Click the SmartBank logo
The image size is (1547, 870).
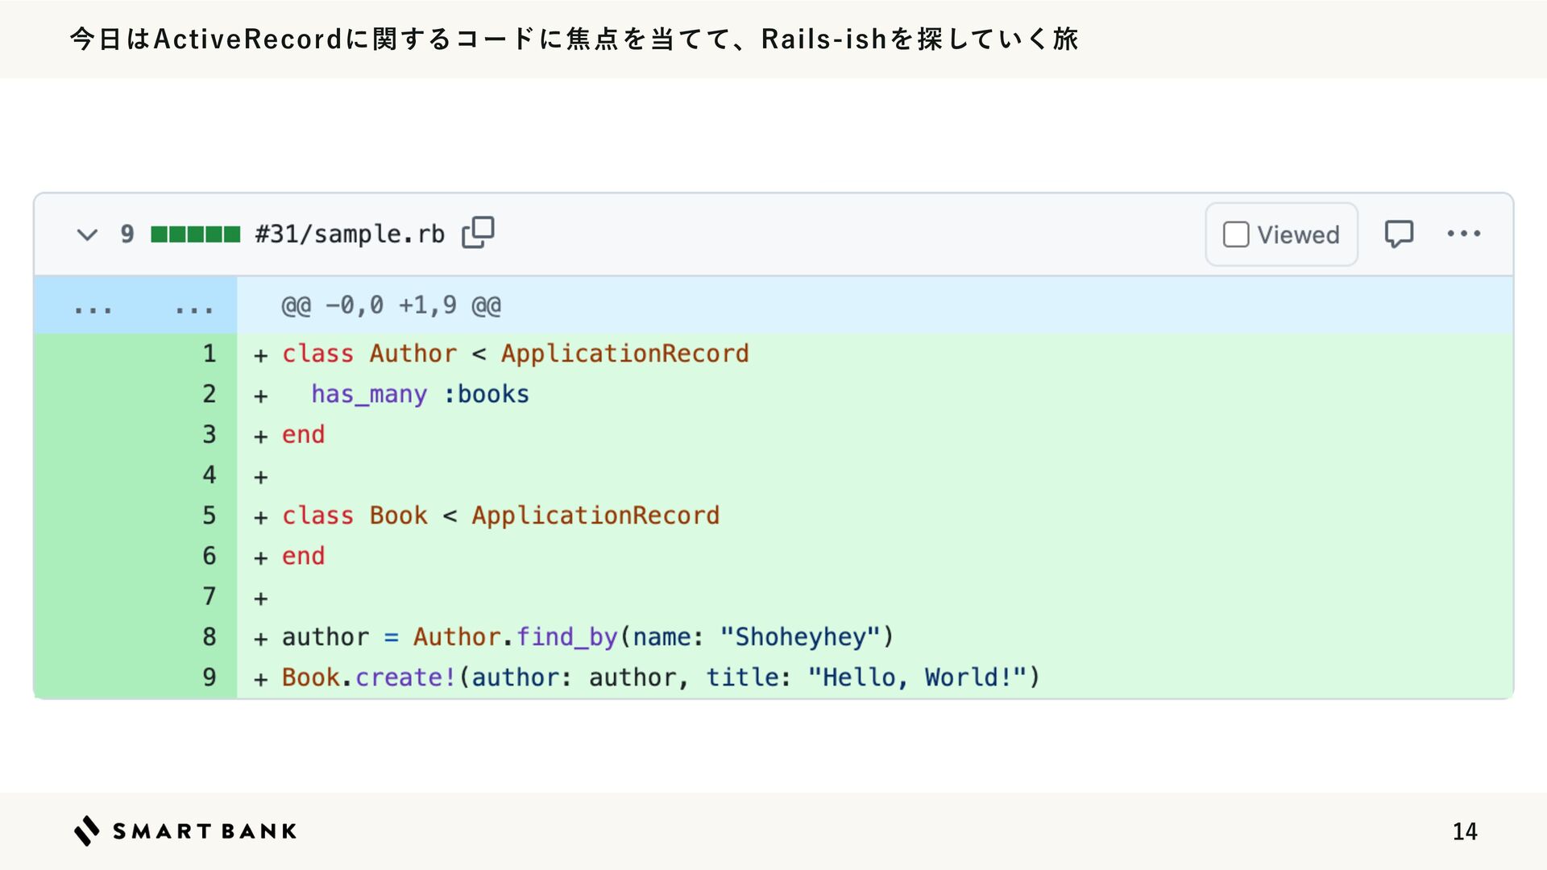[185, 831]
